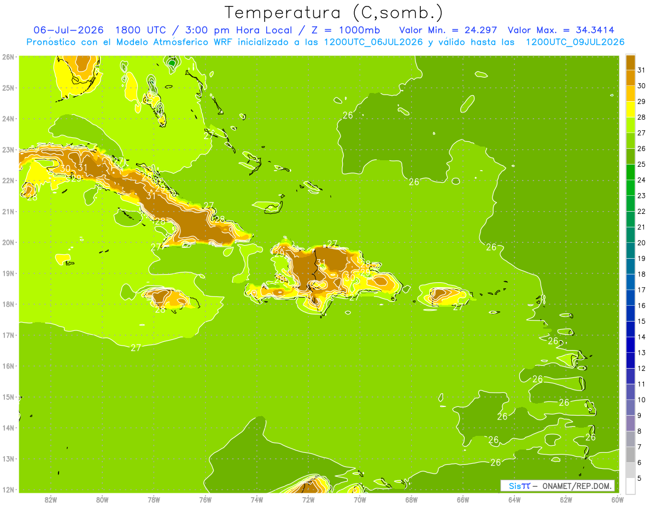Click the '23N' latitude axis label
Viewport: 656px width, 507px height.
[8, 149]
